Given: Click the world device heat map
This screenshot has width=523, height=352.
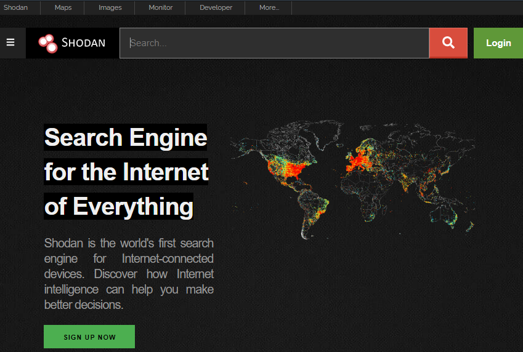Looking at the screenshot, I should [x=353, y=180].
